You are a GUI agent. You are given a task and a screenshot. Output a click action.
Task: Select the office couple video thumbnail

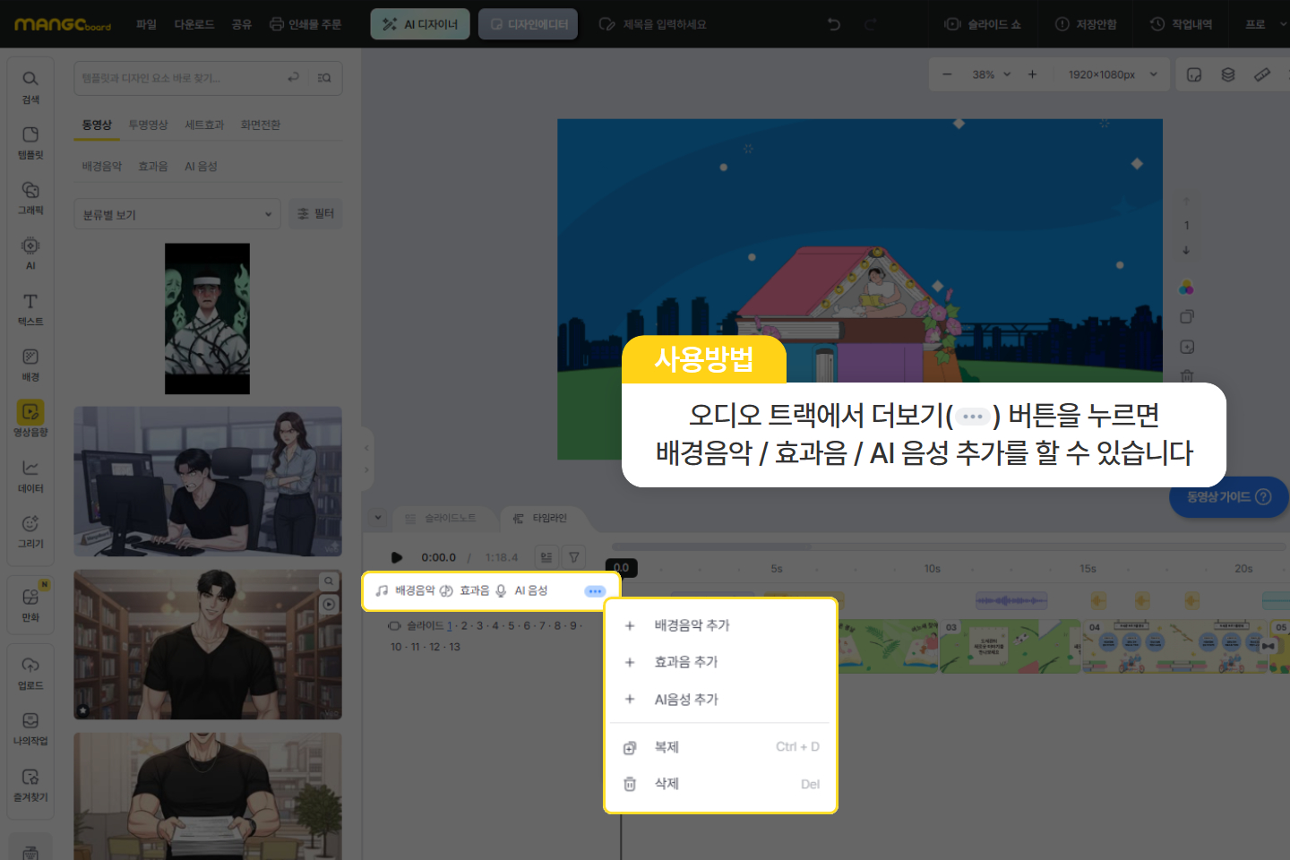(x=208, y=481)
